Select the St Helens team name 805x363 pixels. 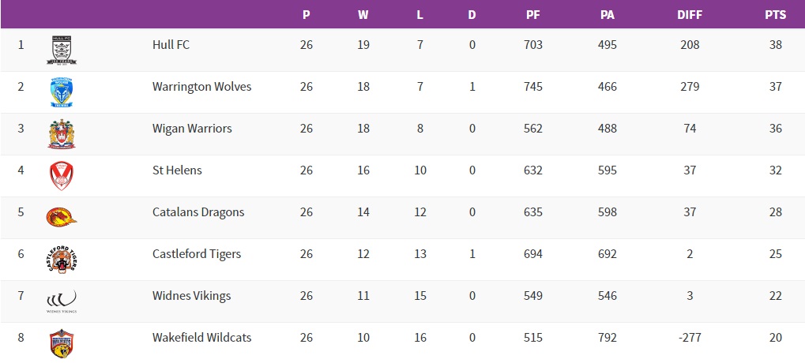point(177,170)
